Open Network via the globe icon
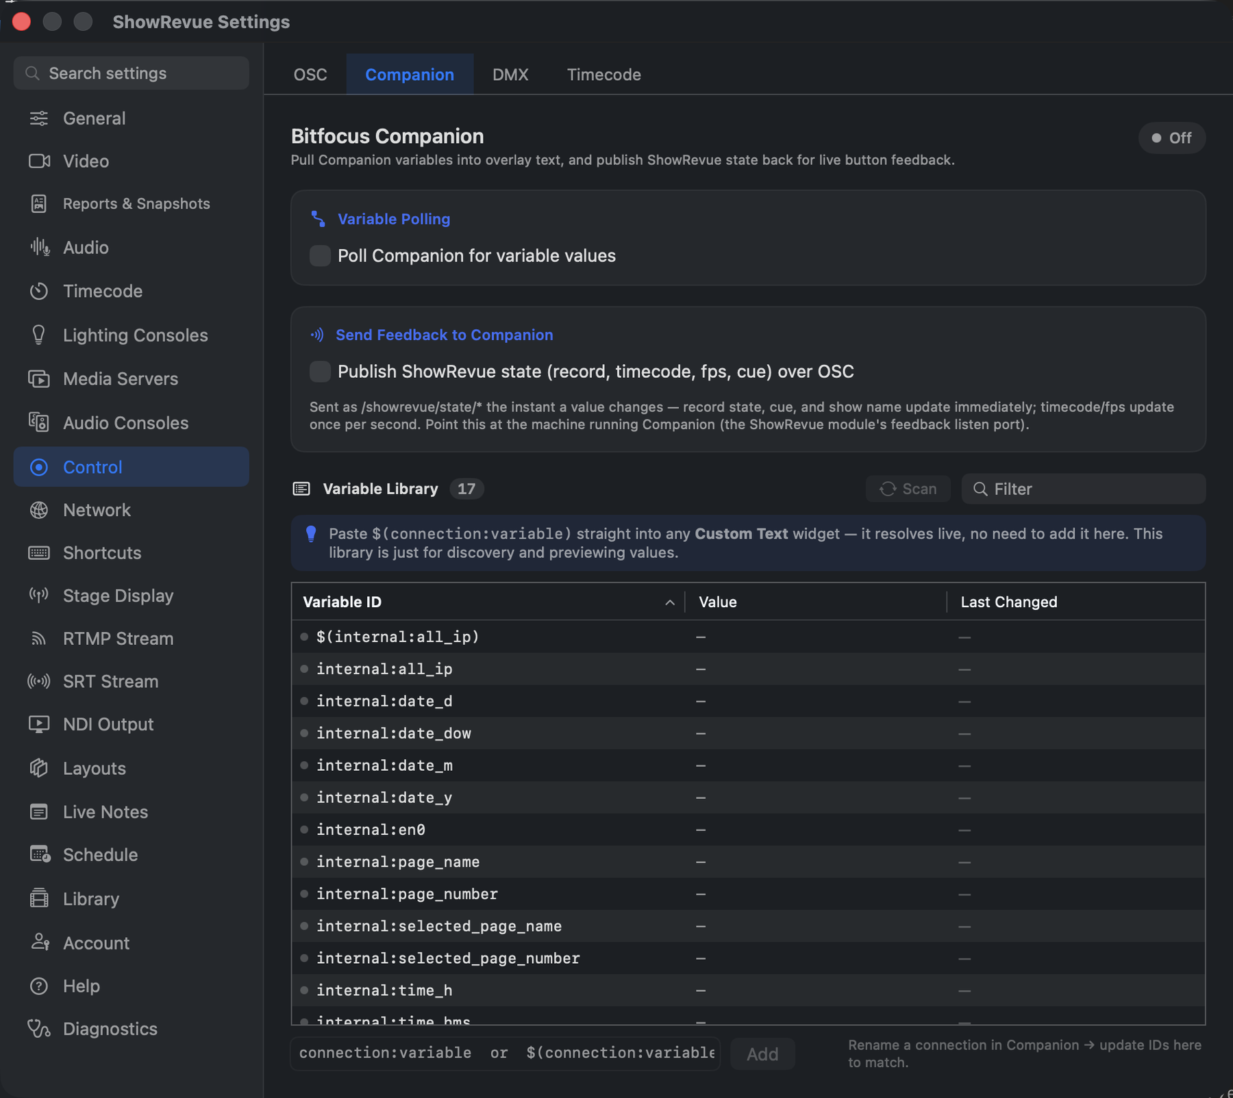Viewport: 1233px width, 1098px height. click(39, 510)
